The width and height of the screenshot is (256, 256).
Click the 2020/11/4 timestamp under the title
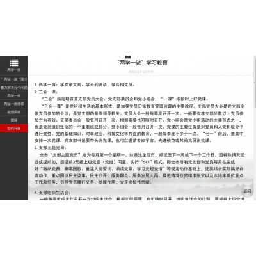tap(141, 72)
